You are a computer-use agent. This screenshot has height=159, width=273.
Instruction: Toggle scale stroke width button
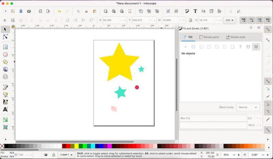243,20
